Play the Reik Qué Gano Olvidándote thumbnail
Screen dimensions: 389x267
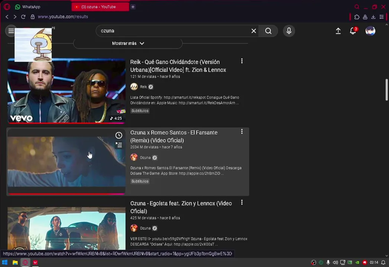click(x=67, y=91)
